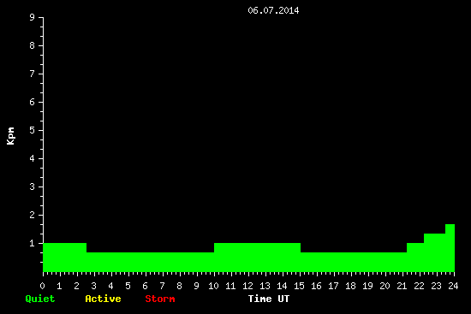
Task: Click the yellow Active legend label
Action: (x=103, y=299)
